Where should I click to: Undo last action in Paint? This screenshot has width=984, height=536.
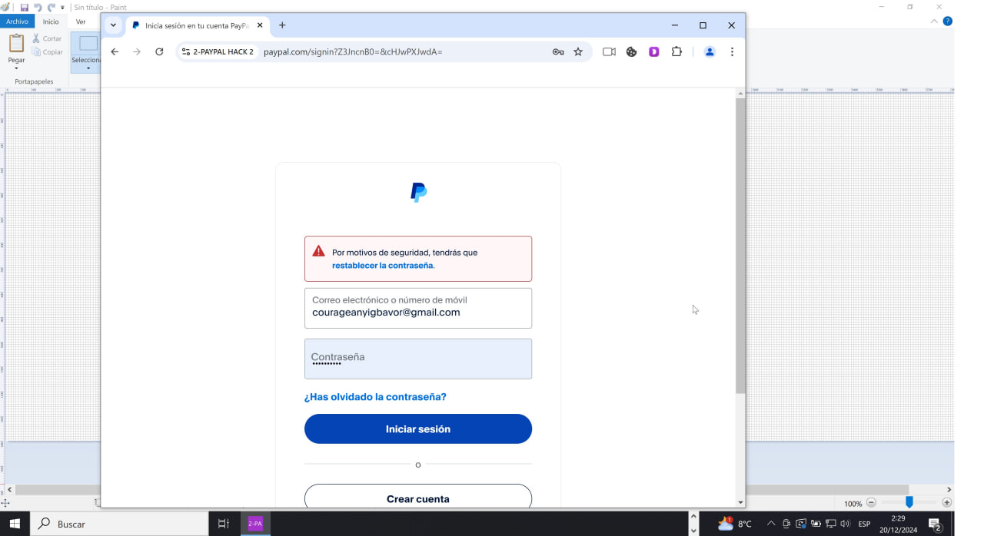[x=37, y=7]
